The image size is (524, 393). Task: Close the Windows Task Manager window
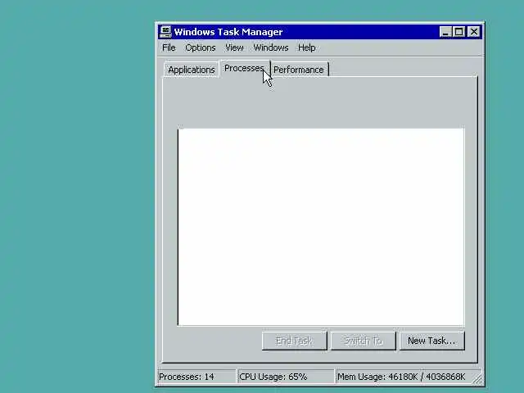point(474,32)
